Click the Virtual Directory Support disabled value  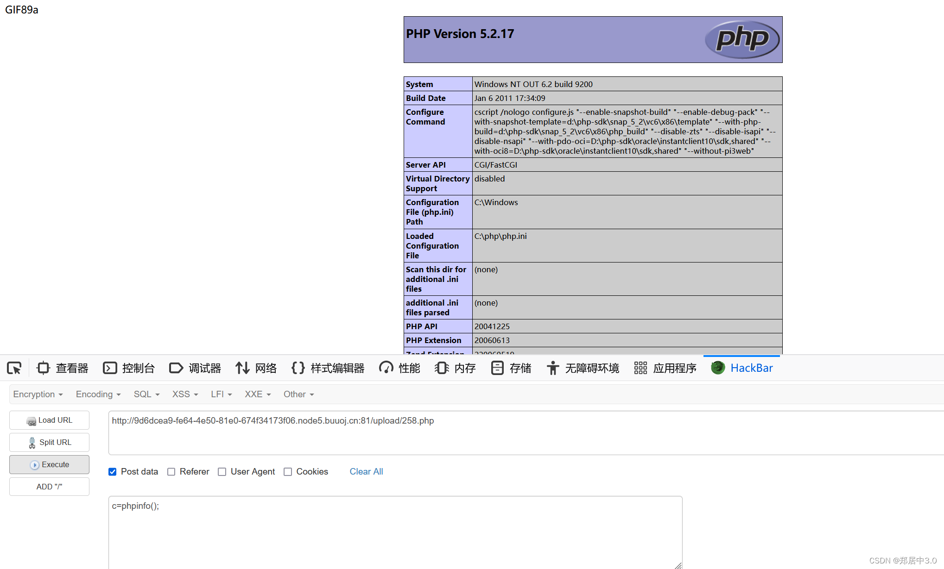coord(489,179)
